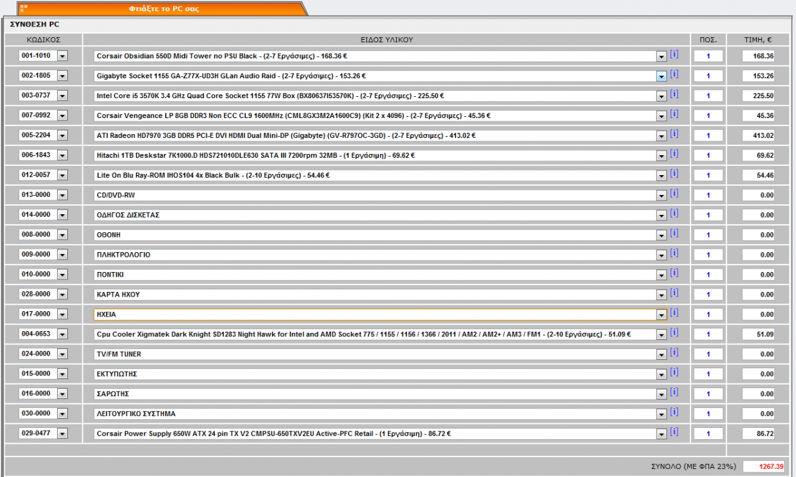Open info icon for Gigabyte GA-Z77X-UD3H row
This screenshot has width=796, height=477.
674,74
